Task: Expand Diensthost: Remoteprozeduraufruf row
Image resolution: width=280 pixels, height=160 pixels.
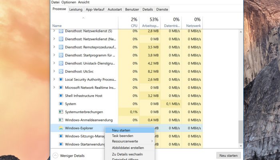Action: 54,47
